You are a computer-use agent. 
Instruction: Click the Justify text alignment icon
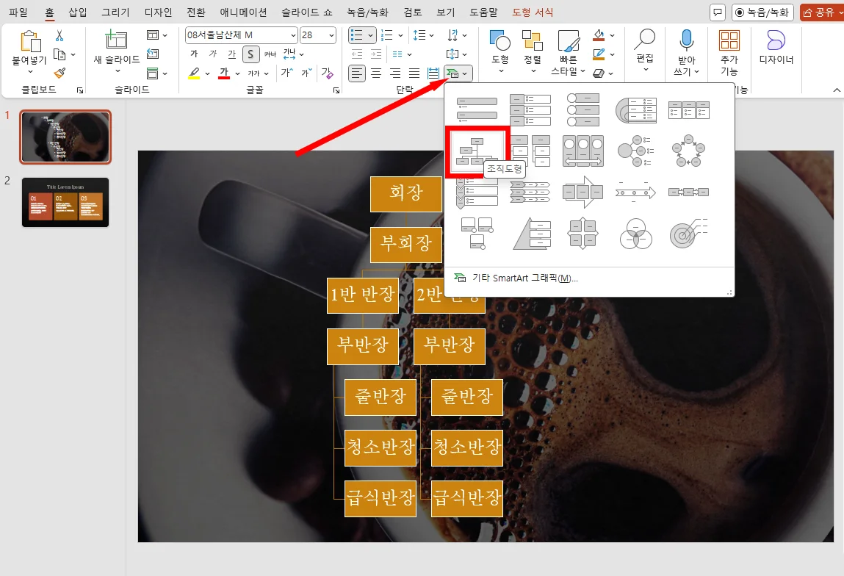point(414,73)
